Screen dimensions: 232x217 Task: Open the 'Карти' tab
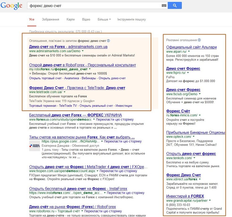(70, 19)
